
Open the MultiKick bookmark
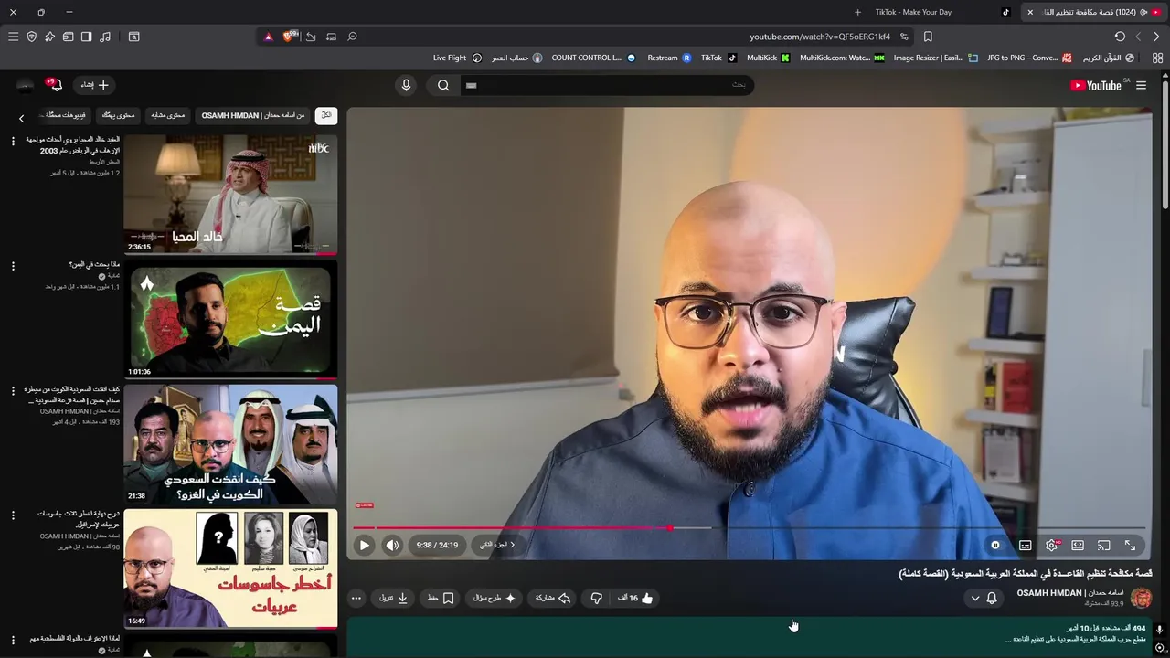point(769,58)
